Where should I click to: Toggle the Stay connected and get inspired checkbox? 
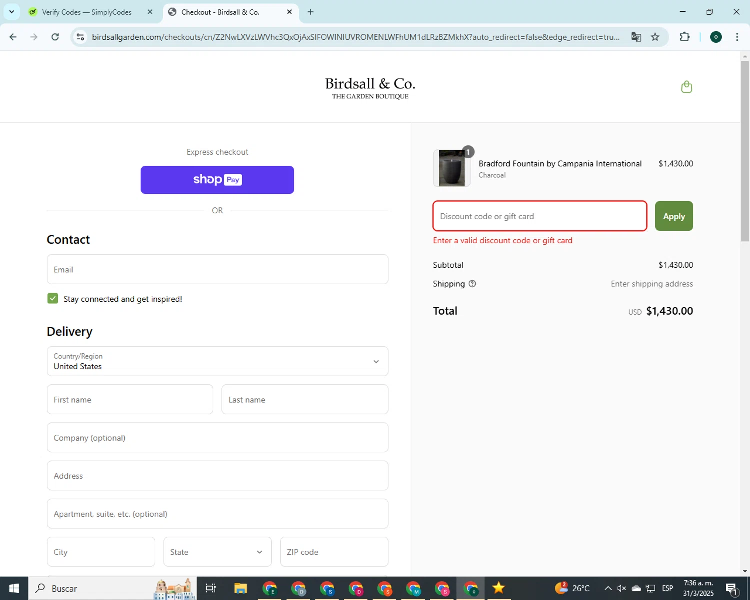(53, 298)
